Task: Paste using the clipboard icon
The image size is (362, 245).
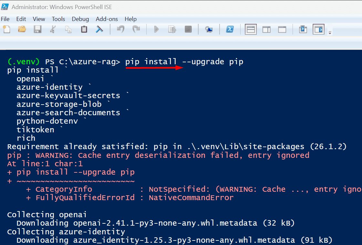Action: 84,29
